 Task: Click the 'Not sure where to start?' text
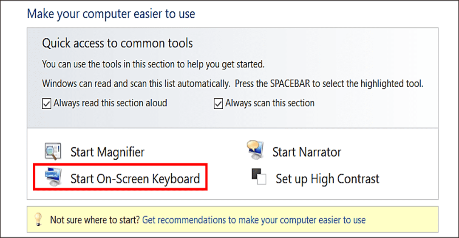point(95,220)
